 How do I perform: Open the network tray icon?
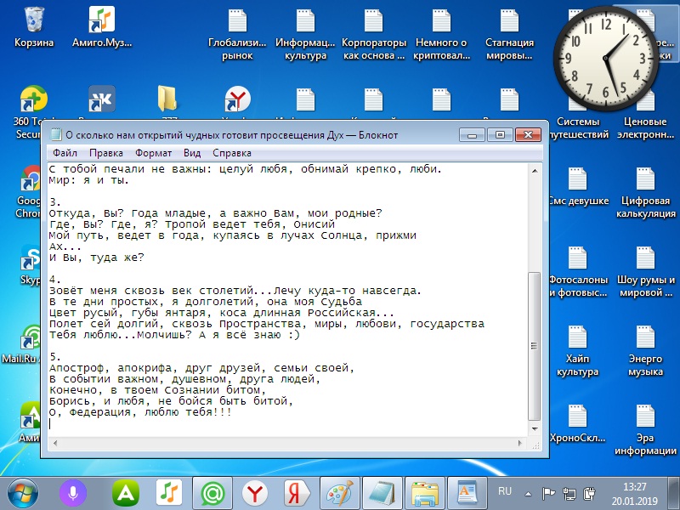click(569, 494)
